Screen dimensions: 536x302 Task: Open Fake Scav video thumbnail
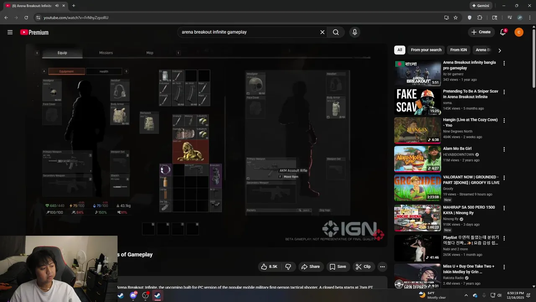coord(417,102)
